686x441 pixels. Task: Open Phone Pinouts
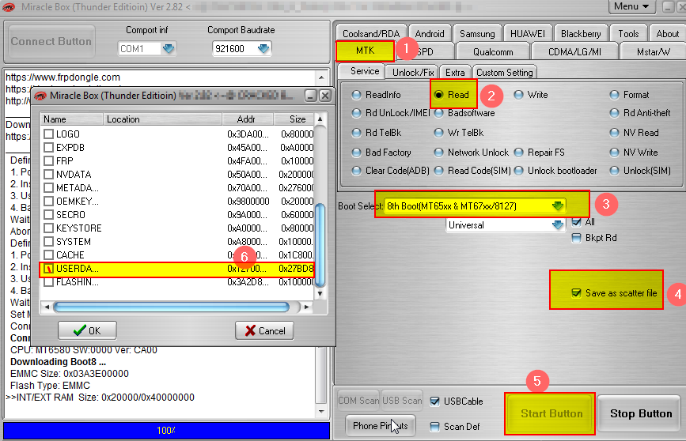point(380,426)
